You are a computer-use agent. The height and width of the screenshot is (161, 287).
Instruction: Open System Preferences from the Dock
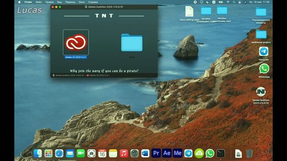point(135,153)
